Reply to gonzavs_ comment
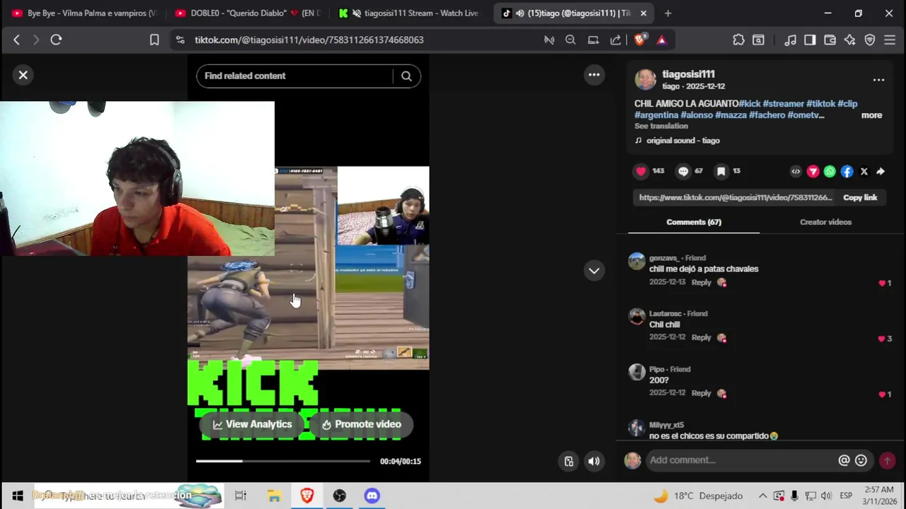Screen dimensions: 906x509 pos(701,282)
